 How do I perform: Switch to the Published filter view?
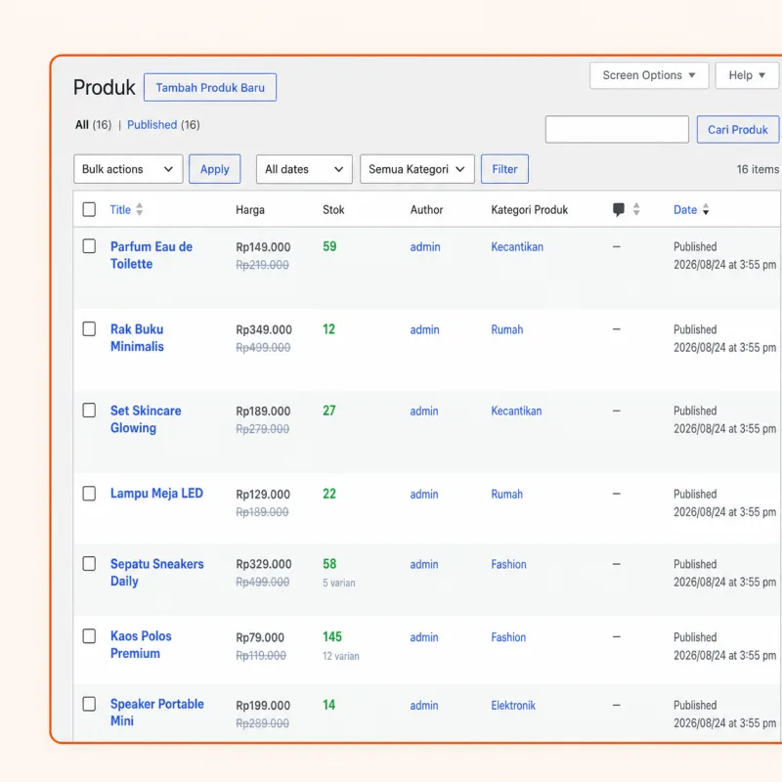click(152, 125)
